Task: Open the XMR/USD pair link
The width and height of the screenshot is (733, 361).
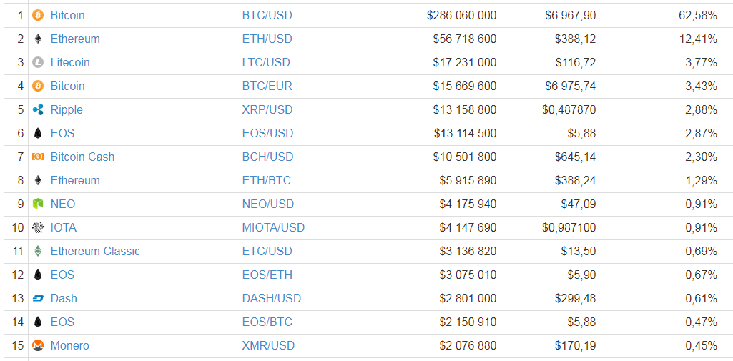Action: click(268, 346)
